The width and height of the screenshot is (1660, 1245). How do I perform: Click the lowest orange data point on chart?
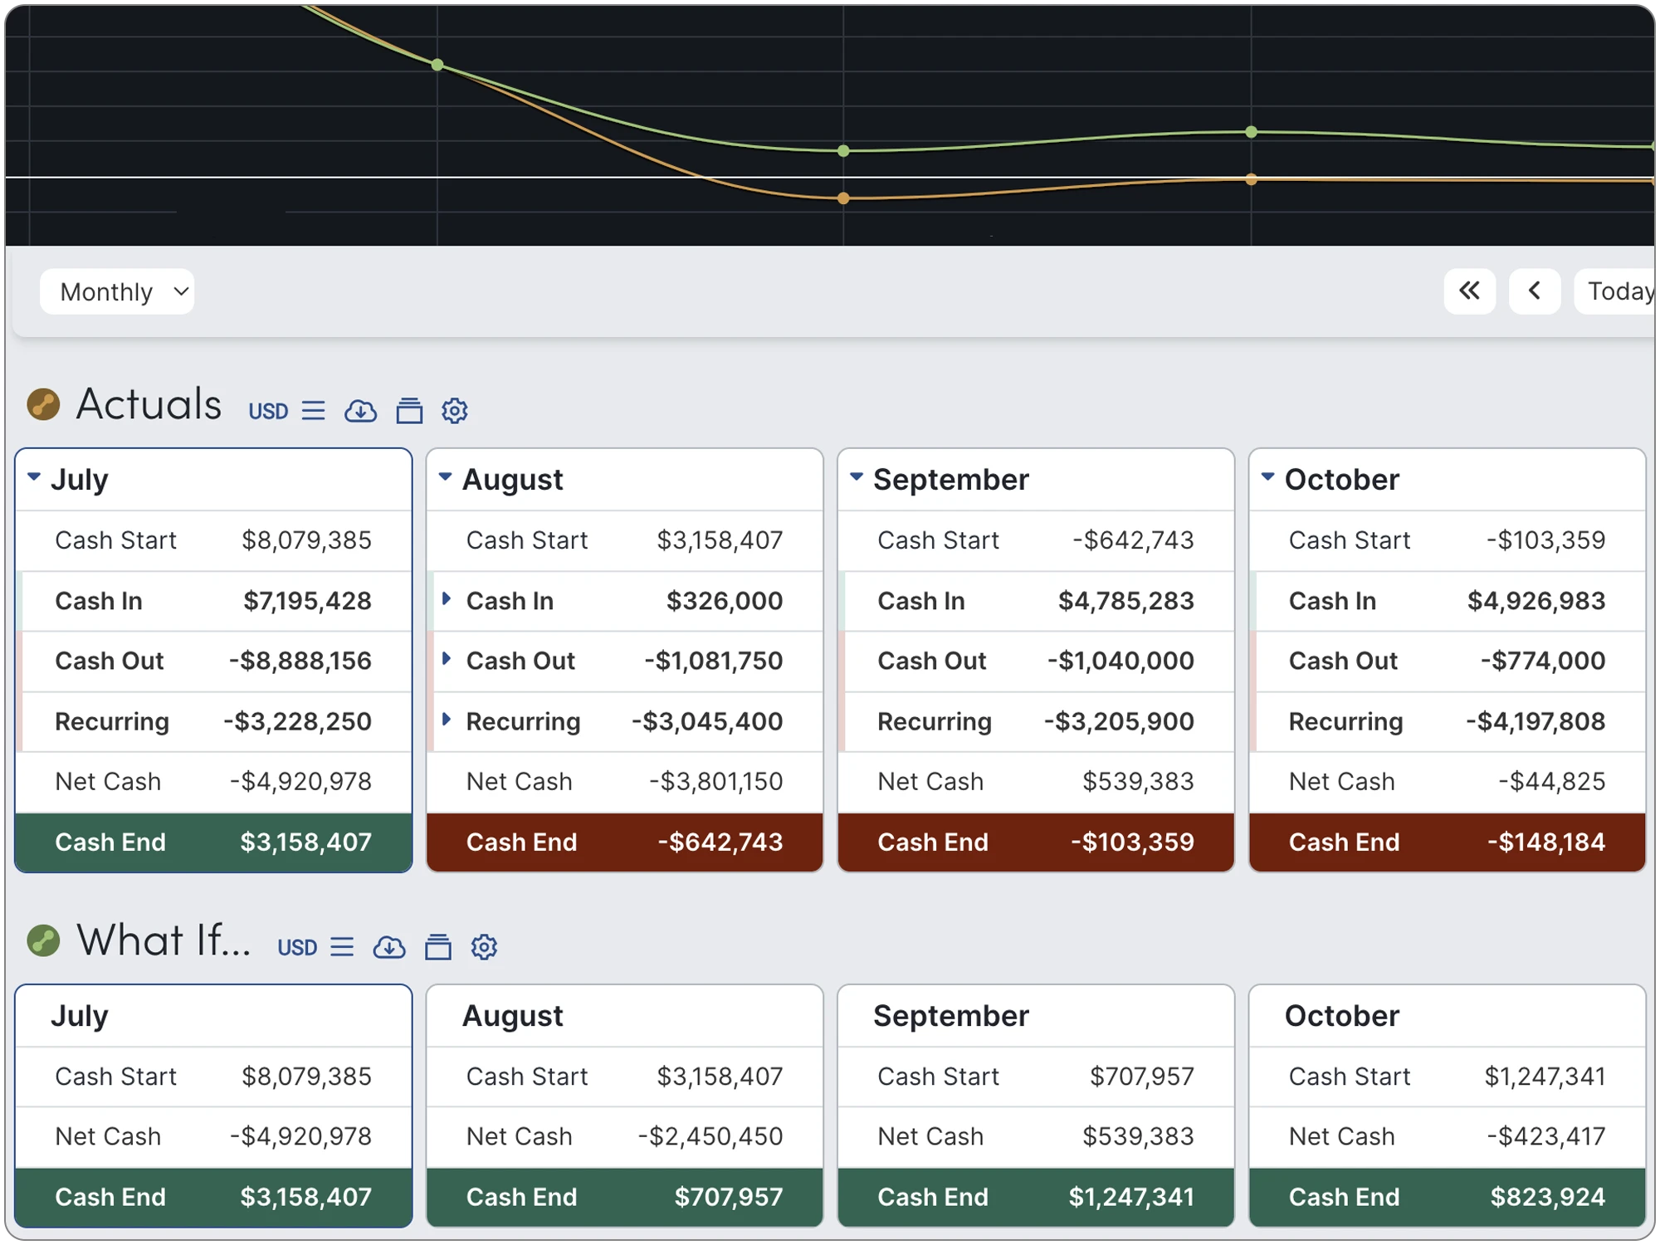[843, 198]
